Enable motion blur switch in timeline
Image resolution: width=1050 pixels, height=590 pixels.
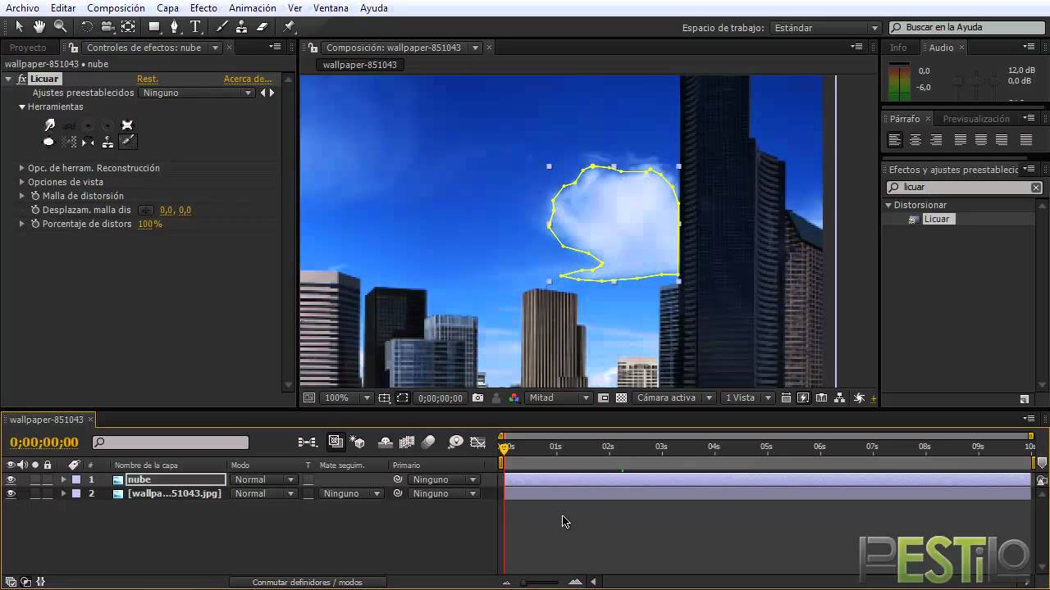pos(427,442)
